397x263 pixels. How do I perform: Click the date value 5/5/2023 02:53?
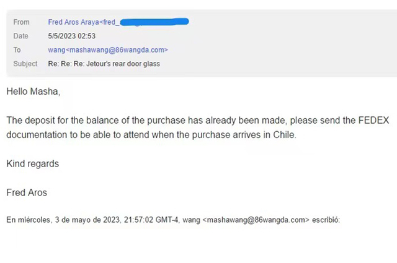click(x=71, y=36)
